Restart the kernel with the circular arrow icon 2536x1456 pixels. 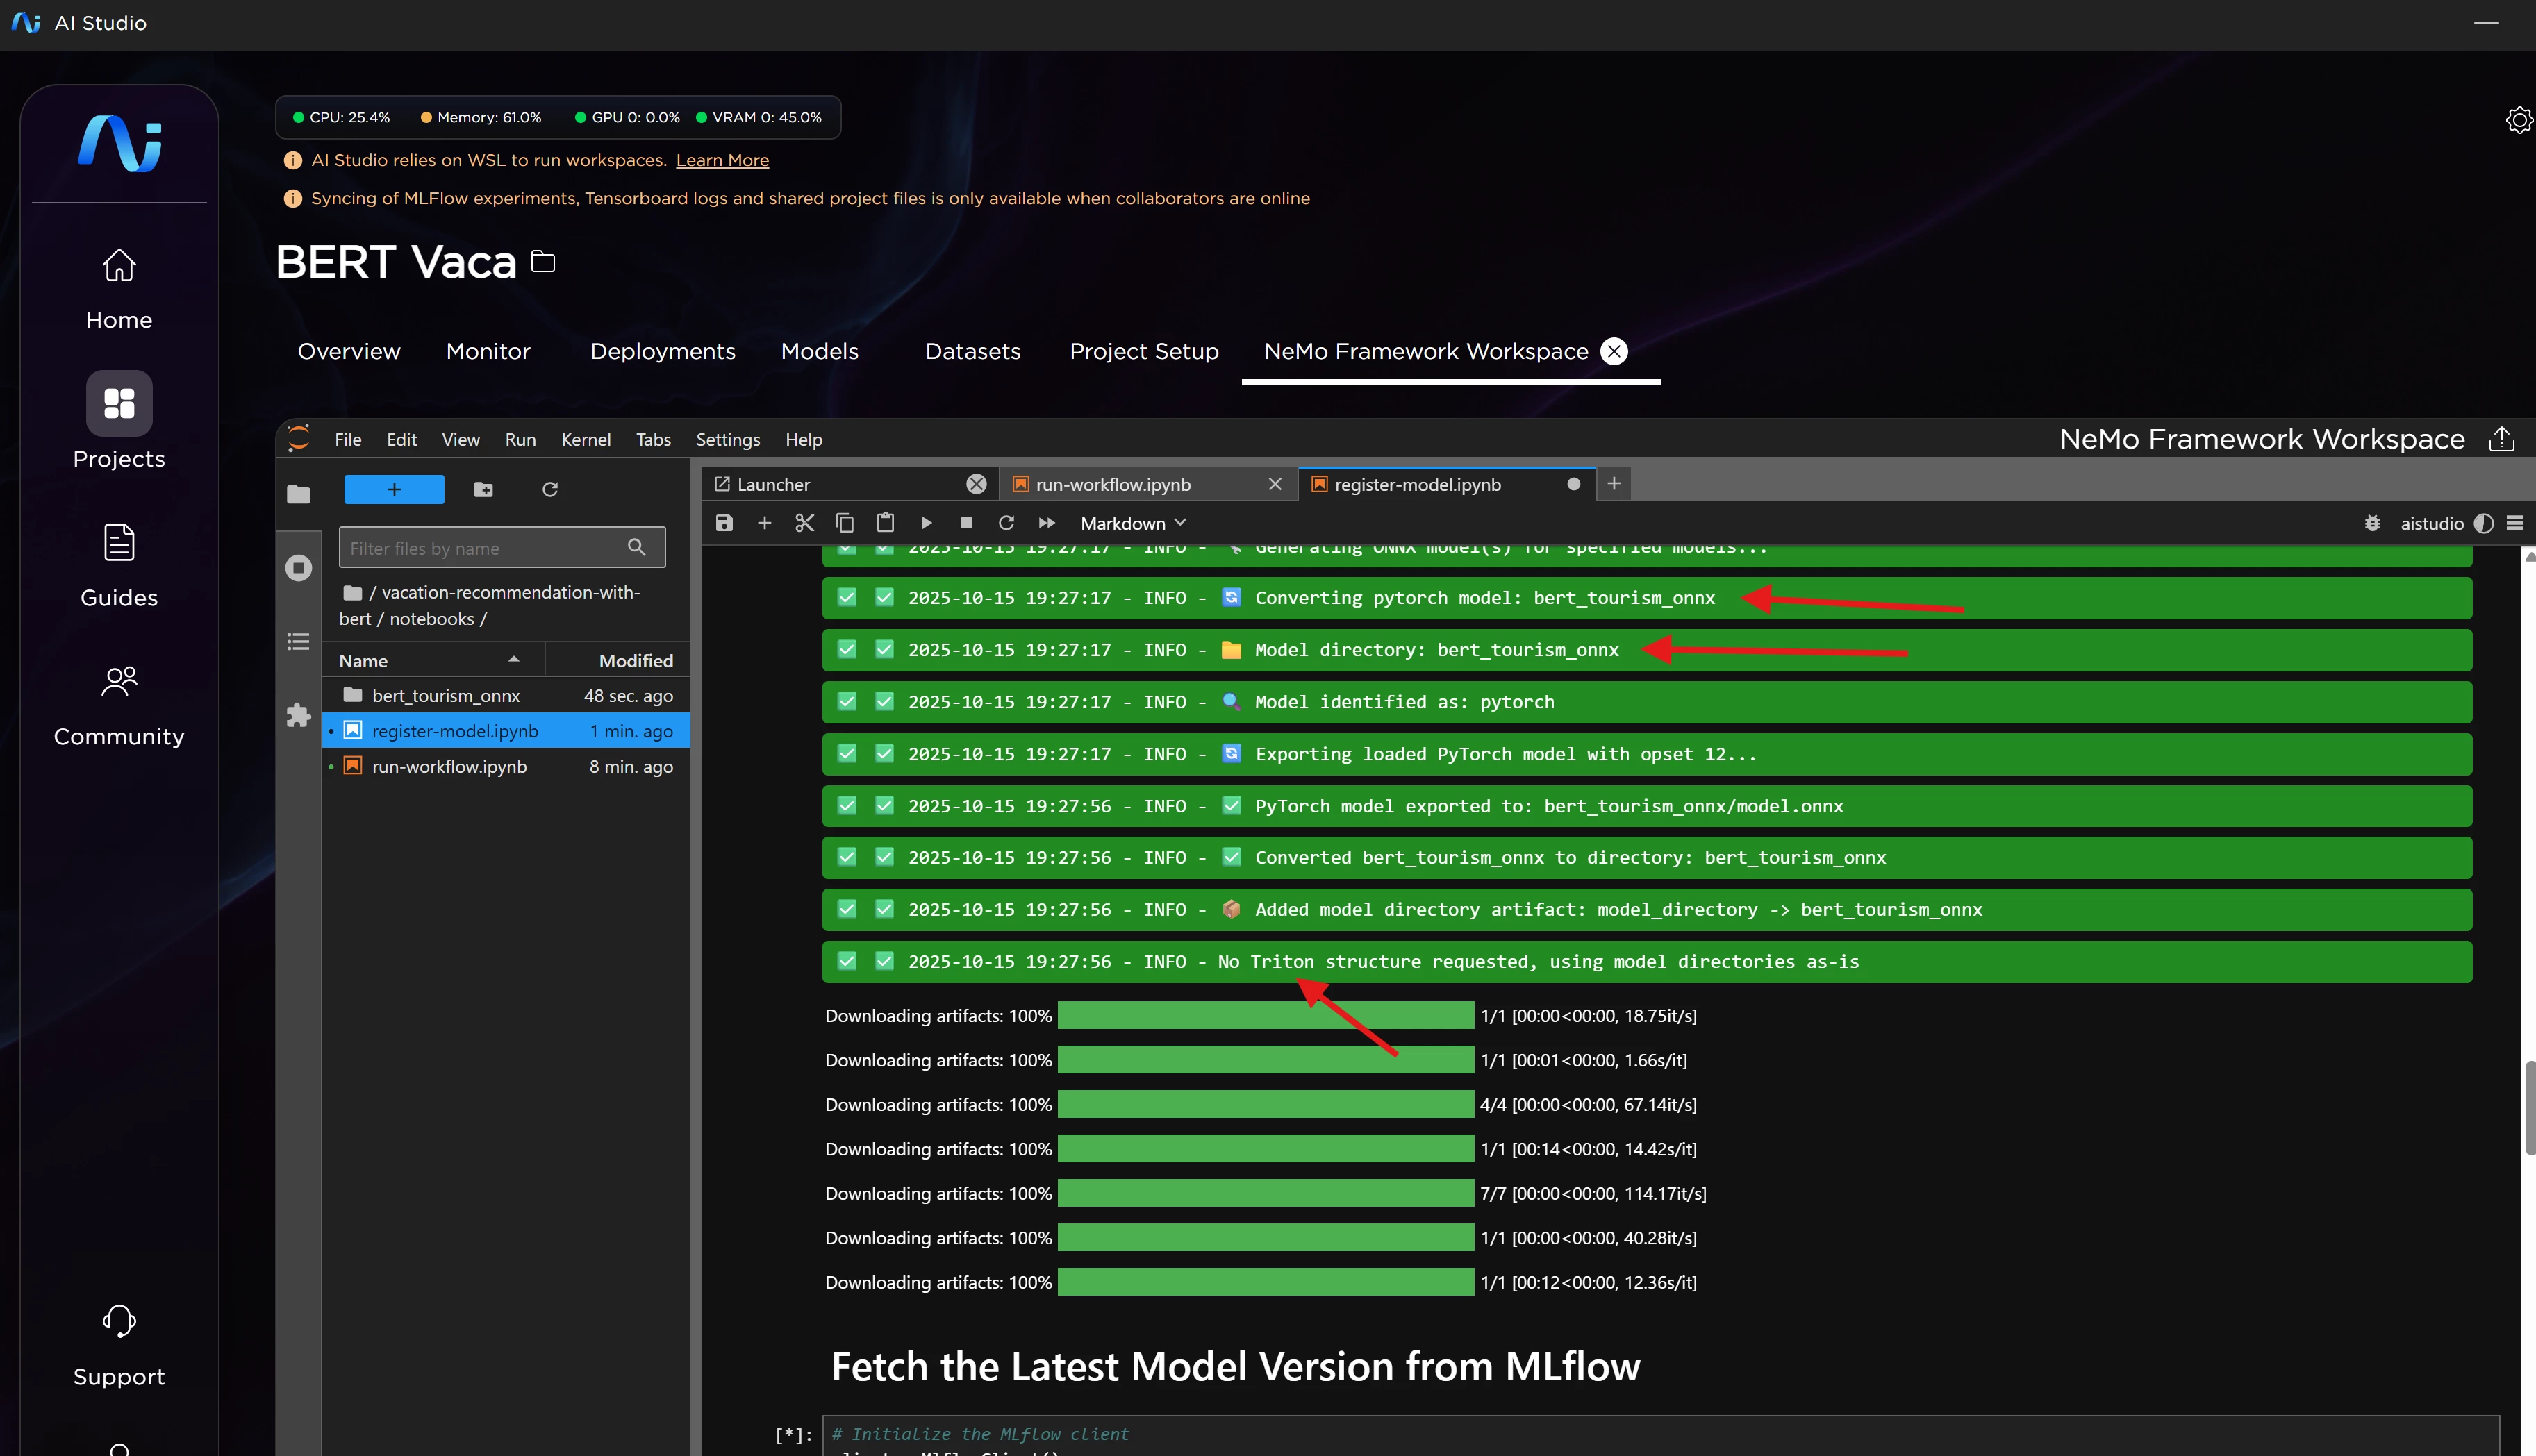tap(1006, 523)
